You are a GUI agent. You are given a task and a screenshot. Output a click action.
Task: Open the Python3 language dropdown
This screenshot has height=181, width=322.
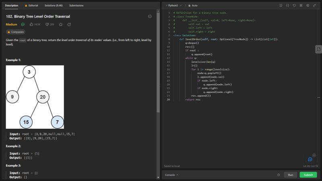pyautogui.click(x=174, y=6)
